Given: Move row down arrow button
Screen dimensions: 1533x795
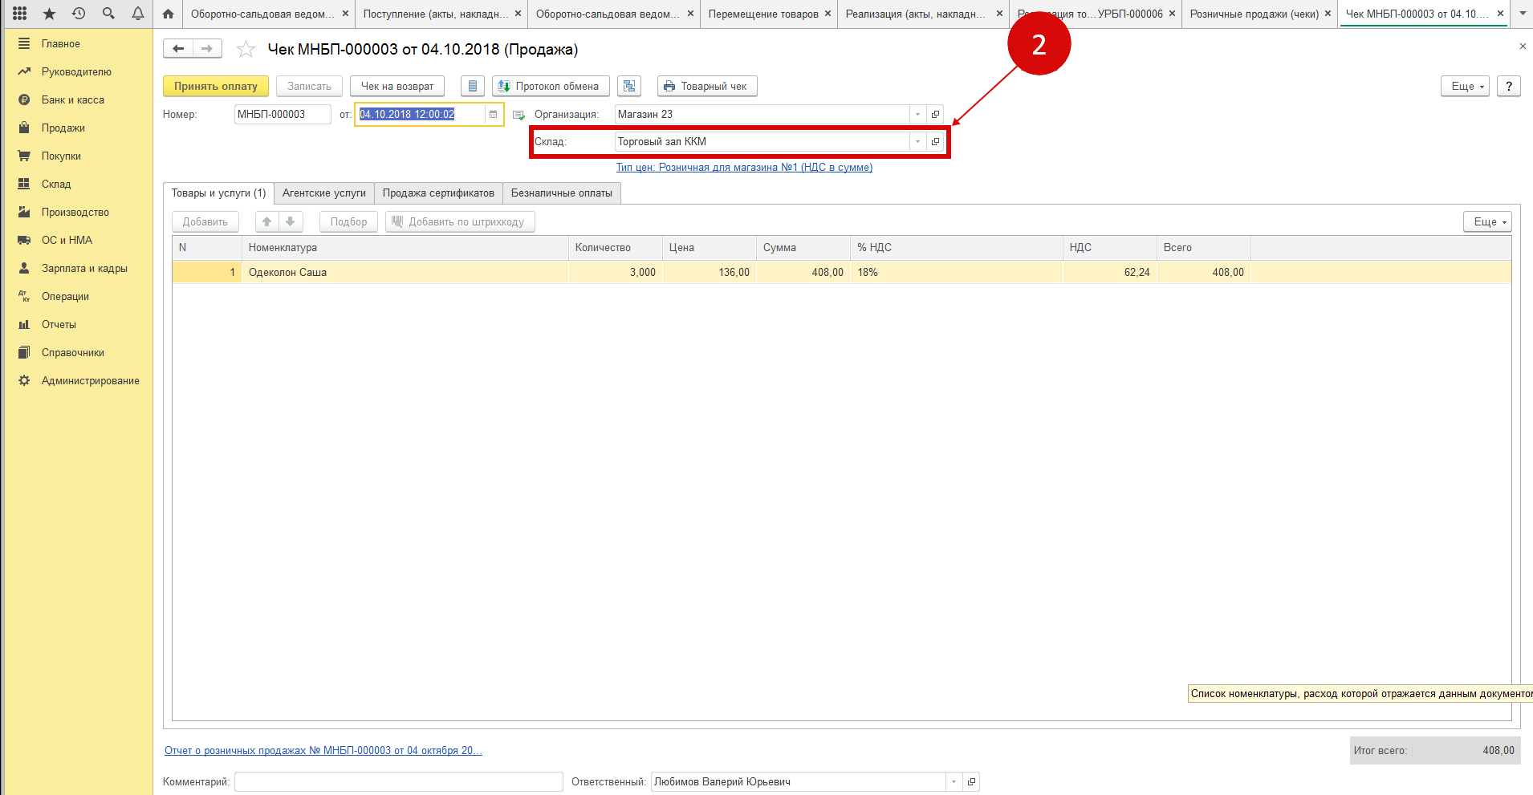Looking at the screenshot, I should coord(291,221).
